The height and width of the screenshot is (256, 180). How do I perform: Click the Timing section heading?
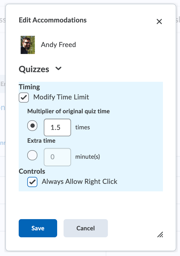click(29, 87)
